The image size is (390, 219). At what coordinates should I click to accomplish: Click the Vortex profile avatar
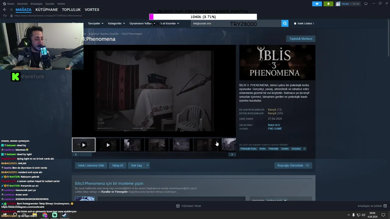point(338,4)
